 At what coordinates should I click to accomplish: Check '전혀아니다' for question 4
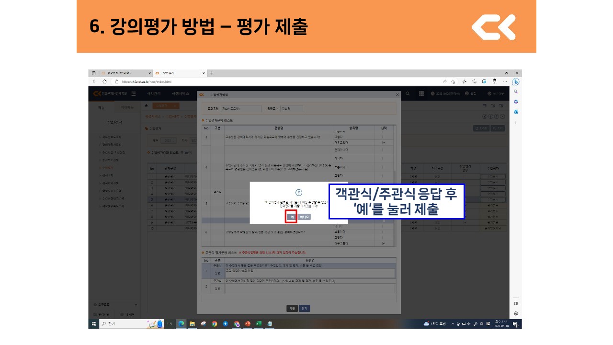click(384, 150)
